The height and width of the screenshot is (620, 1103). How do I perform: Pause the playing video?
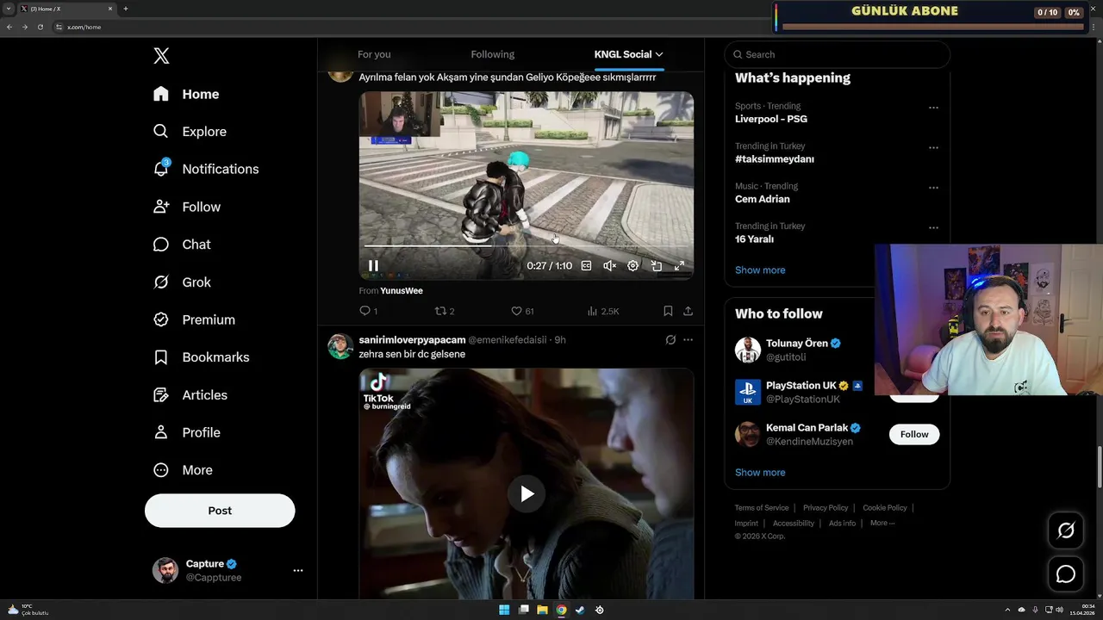(373, 266)
